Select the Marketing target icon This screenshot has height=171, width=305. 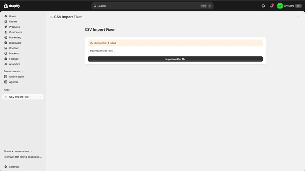pos(6,37)
